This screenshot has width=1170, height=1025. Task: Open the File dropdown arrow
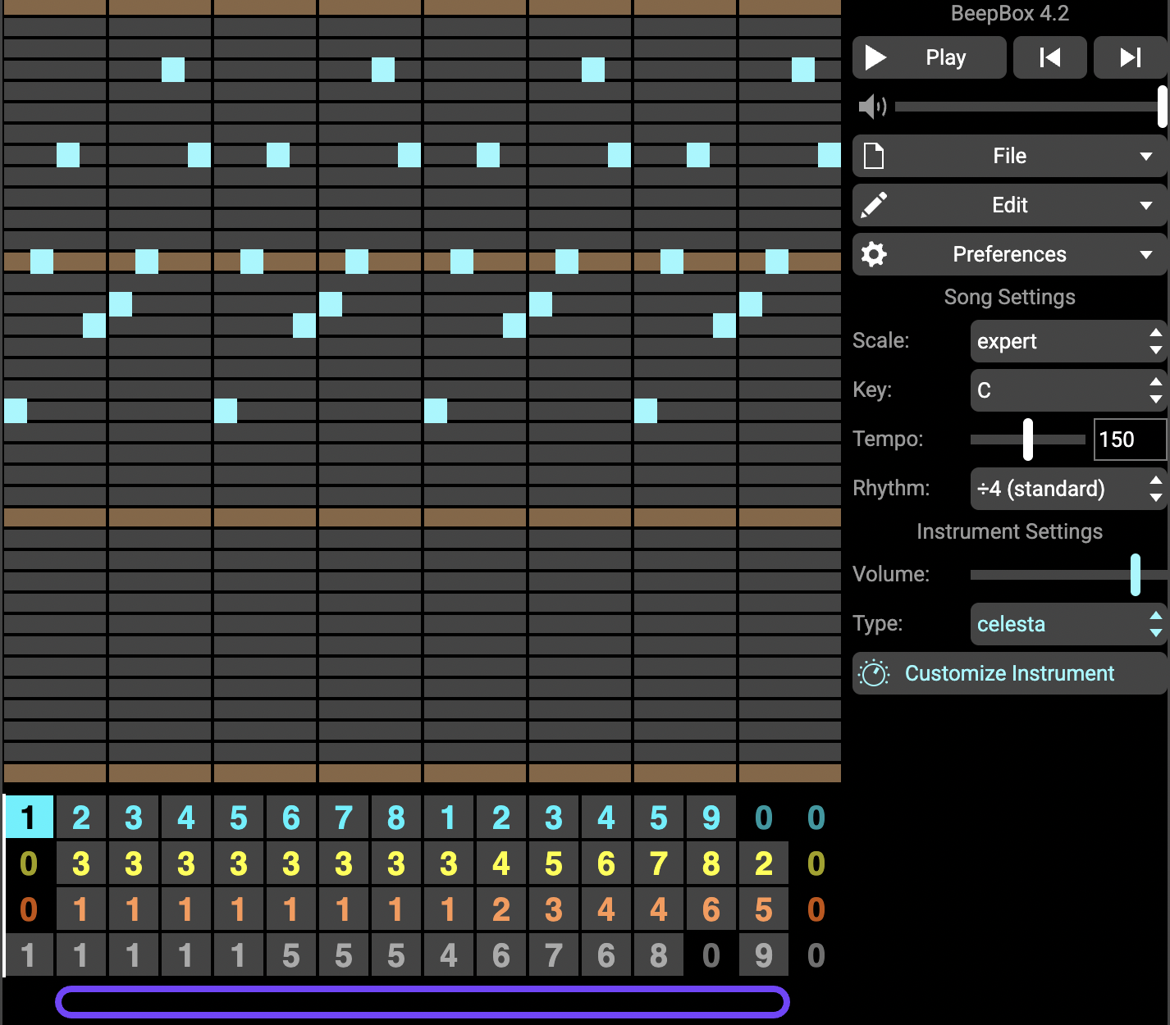tap(1146, 157)
